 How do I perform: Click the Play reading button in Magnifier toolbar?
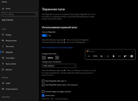click(114, 56)
